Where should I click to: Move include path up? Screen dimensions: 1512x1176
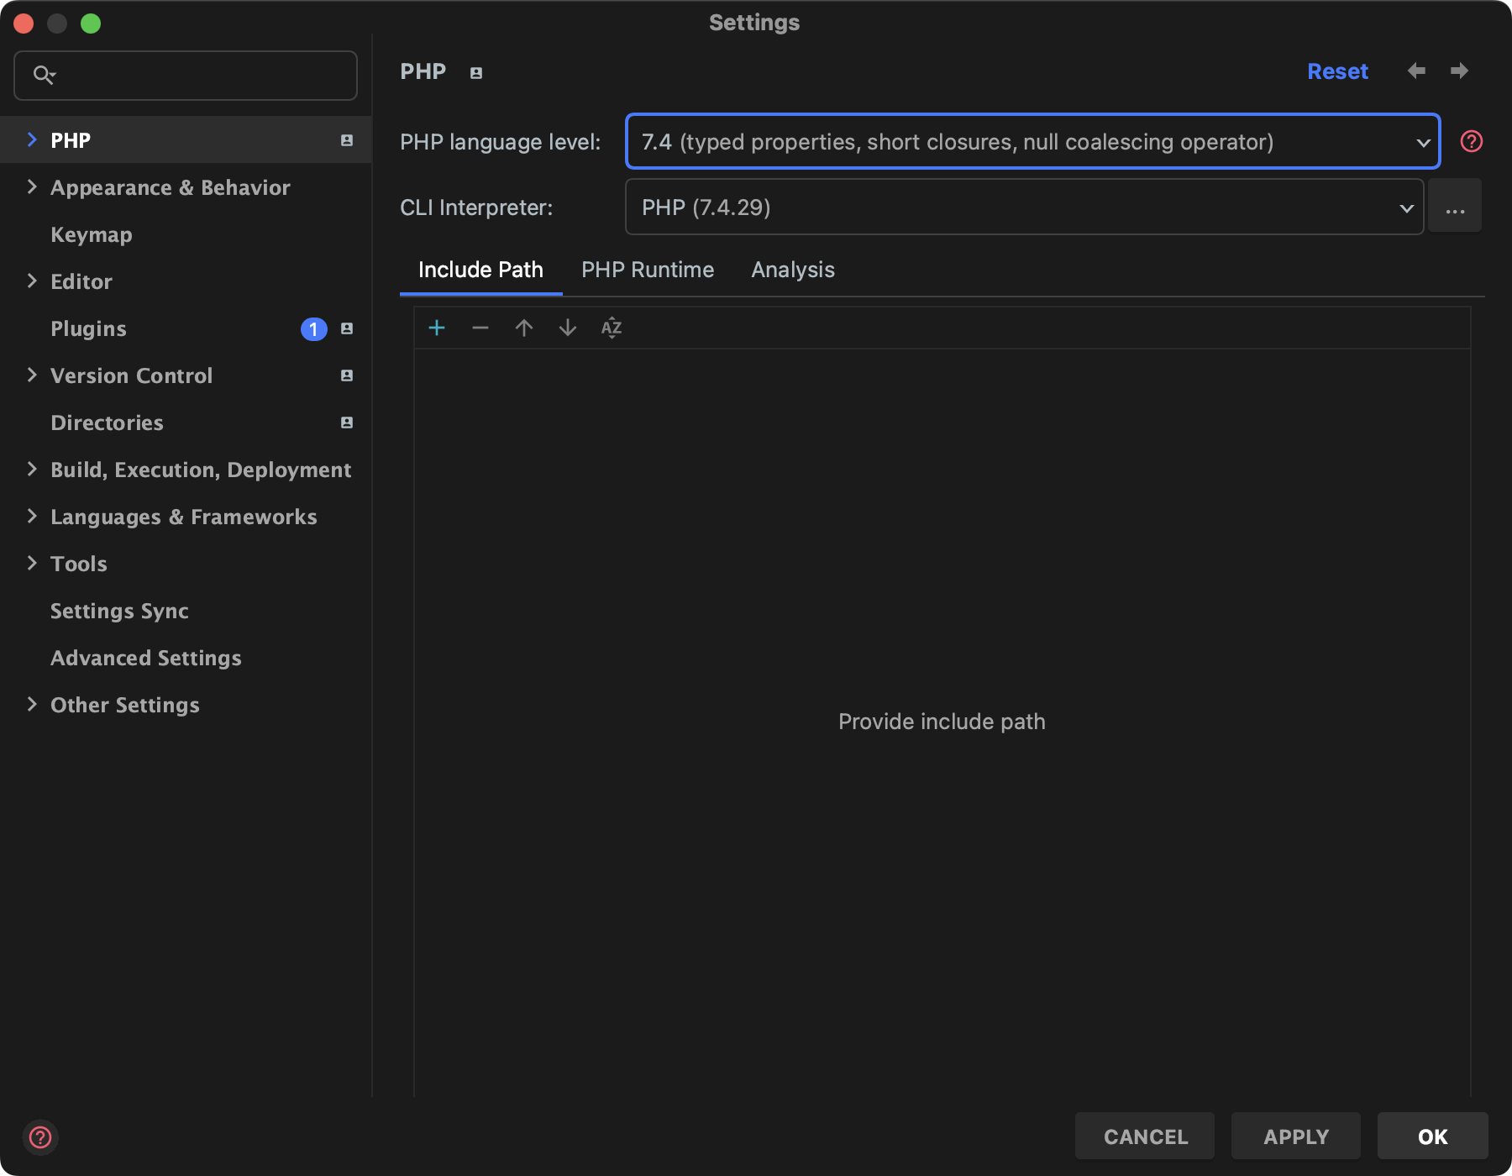[x=524, y=328]
